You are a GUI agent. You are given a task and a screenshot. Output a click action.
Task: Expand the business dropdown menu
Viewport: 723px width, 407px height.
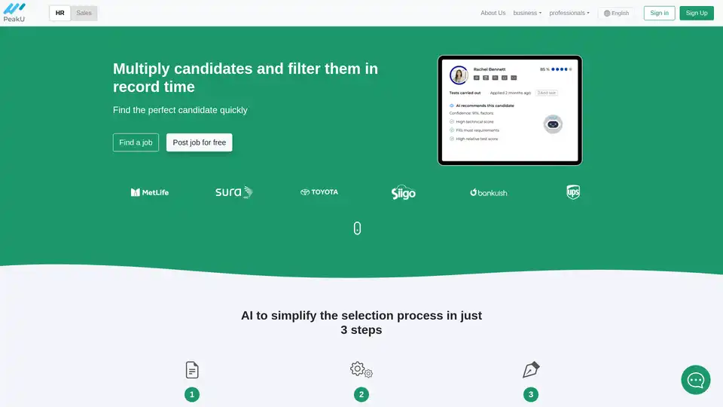527,13
